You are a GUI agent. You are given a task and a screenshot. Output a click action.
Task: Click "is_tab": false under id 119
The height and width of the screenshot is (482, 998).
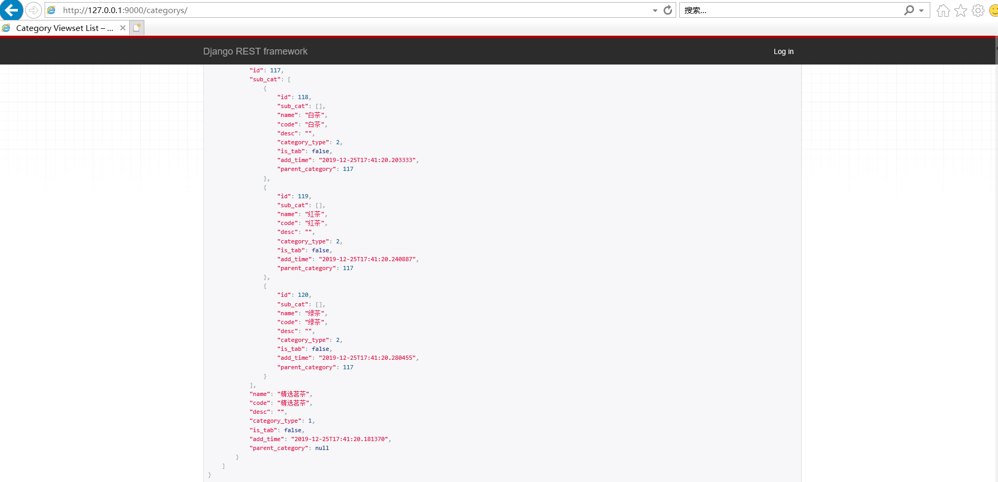pyautogui.click(x=304, y=250)
